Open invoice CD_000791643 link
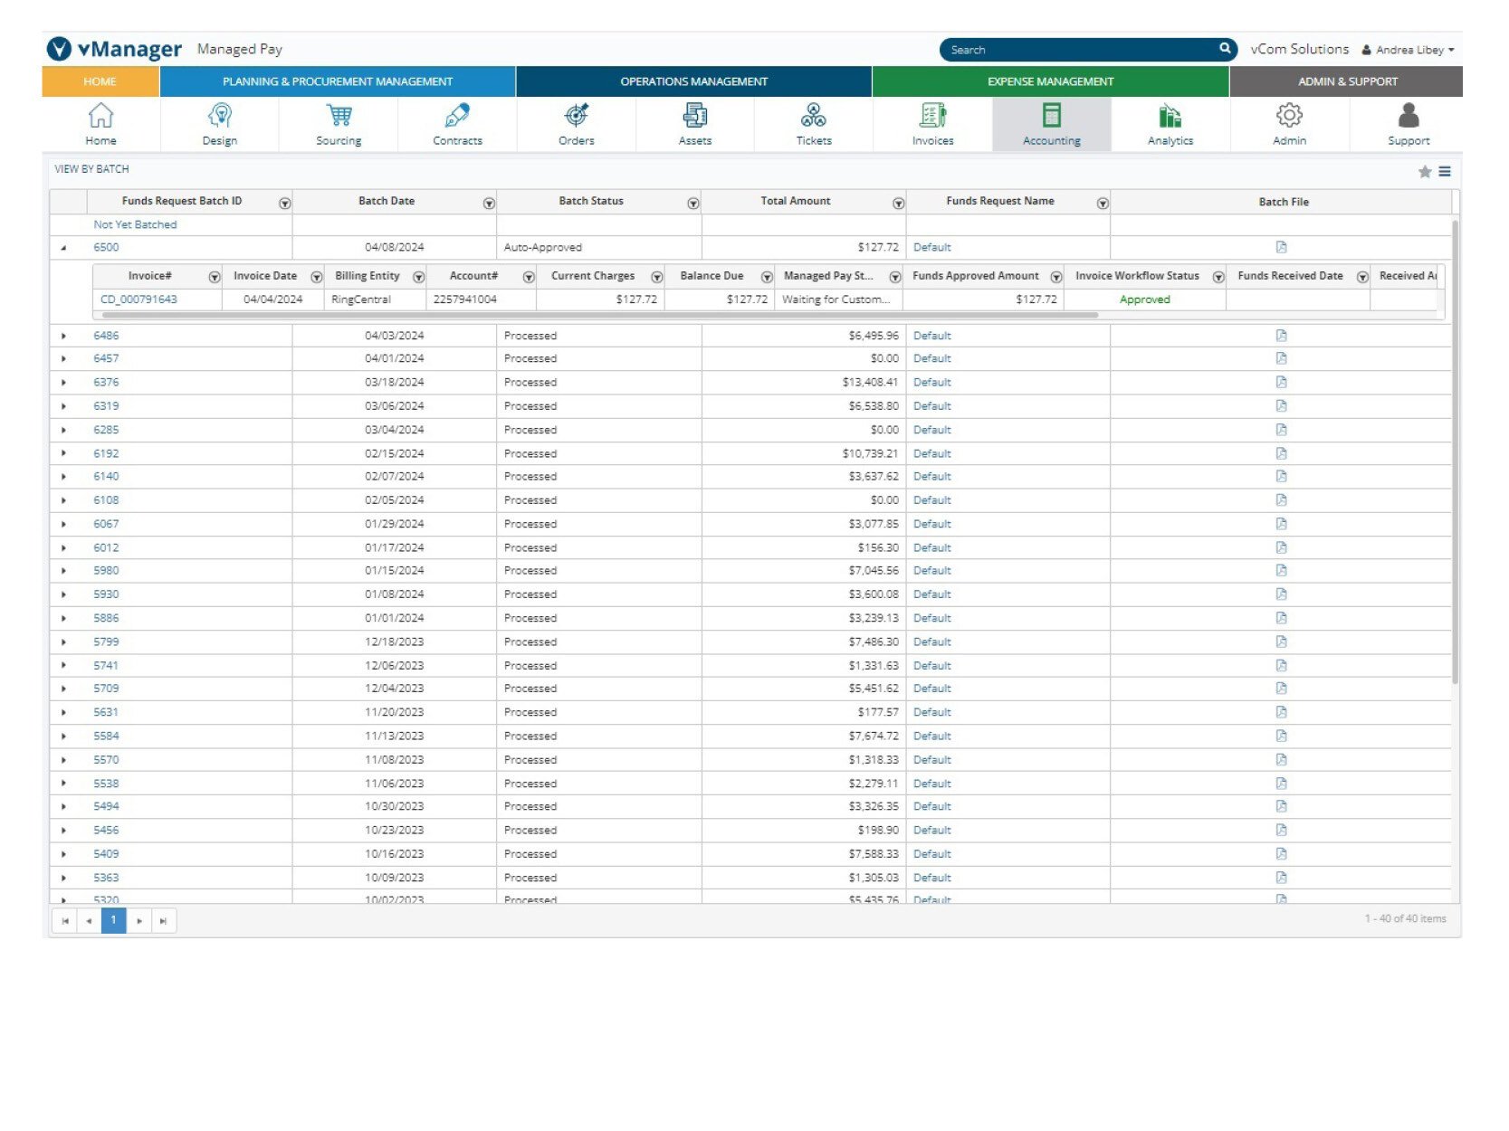This screenshot has width=1509, height=1131. (x=138, y=299)
